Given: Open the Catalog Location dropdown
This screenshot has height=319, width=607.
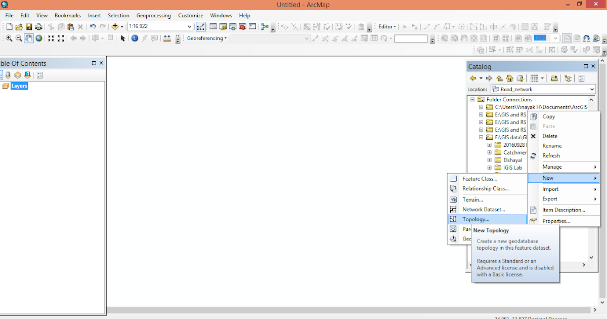Looking at the screenshot, I should point(592,89).
